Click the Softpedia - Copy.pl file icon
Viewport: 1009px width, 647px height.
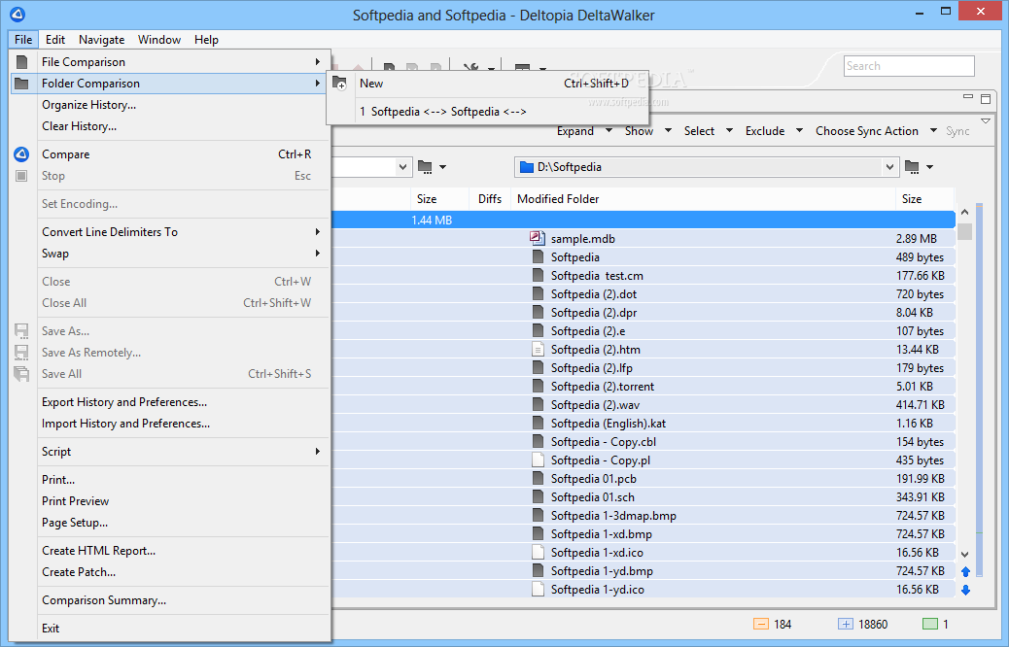coord(538,460)
